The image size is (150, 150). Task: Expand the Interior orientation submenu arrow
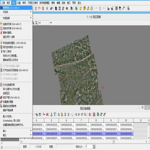pos(31,12)
